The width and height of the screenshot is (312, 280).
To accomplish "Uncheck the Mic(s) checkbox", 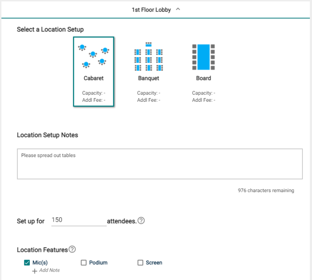I will tap(27, 263).
